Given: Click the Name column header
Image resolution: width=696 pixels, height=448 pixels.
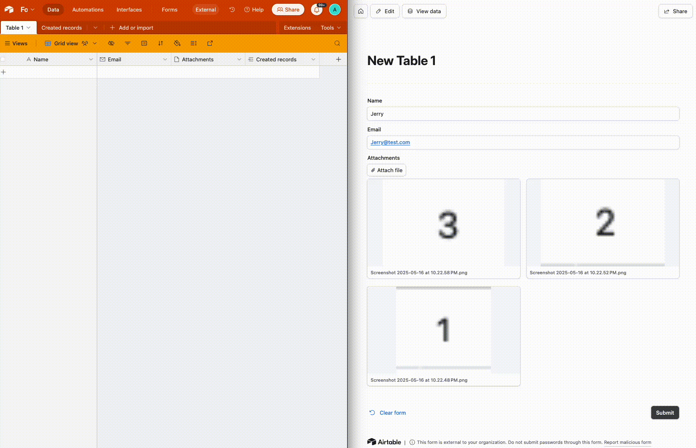Looking at the screenshot, I should (49, 59).
